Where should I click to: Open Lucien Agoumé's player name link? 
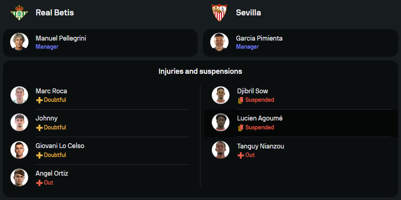pos(259,118)
